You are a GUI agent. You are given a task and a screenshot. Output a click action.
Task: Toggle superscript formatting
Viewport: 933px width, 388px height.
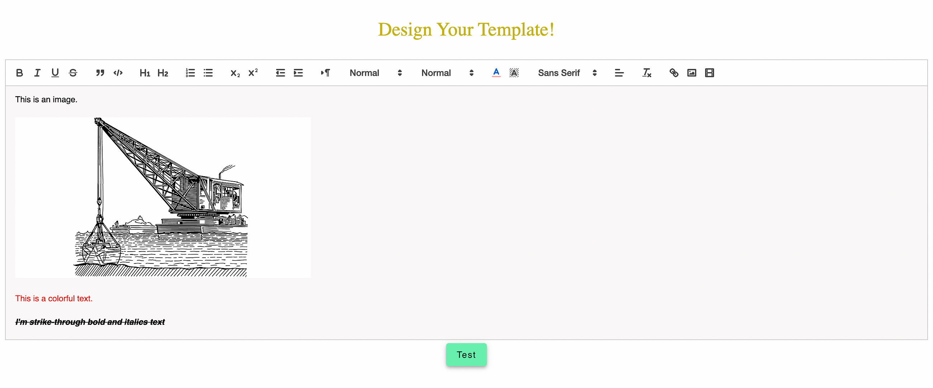coord(252,73)
